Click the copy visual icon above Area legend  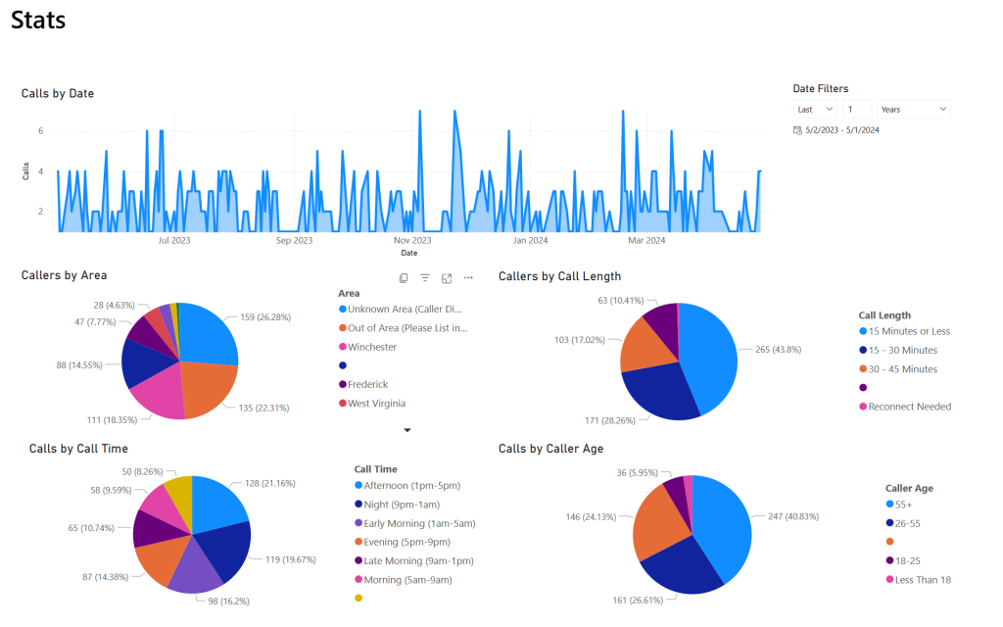click(404, 277)
